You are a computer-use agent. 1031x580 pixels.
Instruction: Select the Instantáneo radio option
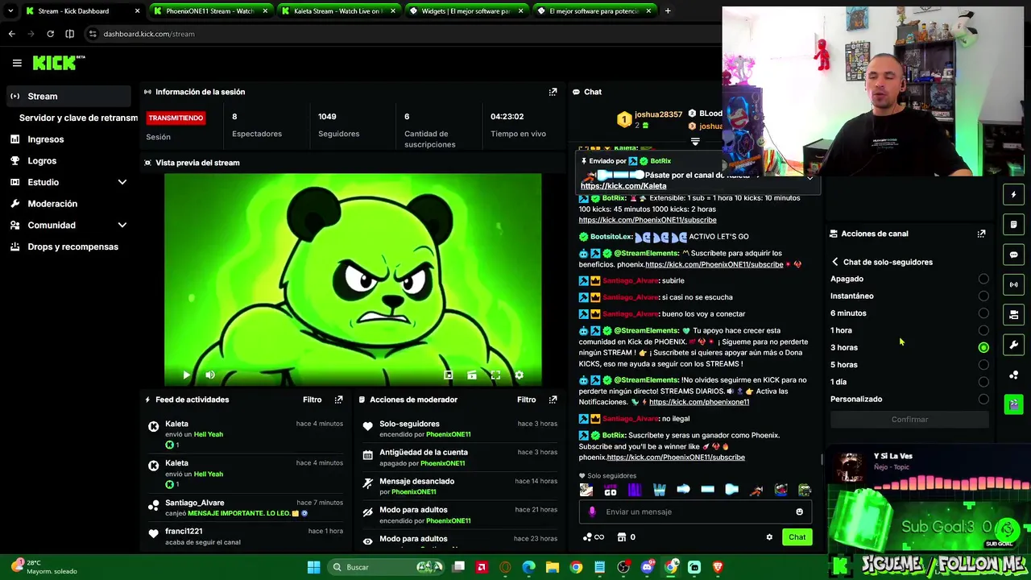[983, 296]
